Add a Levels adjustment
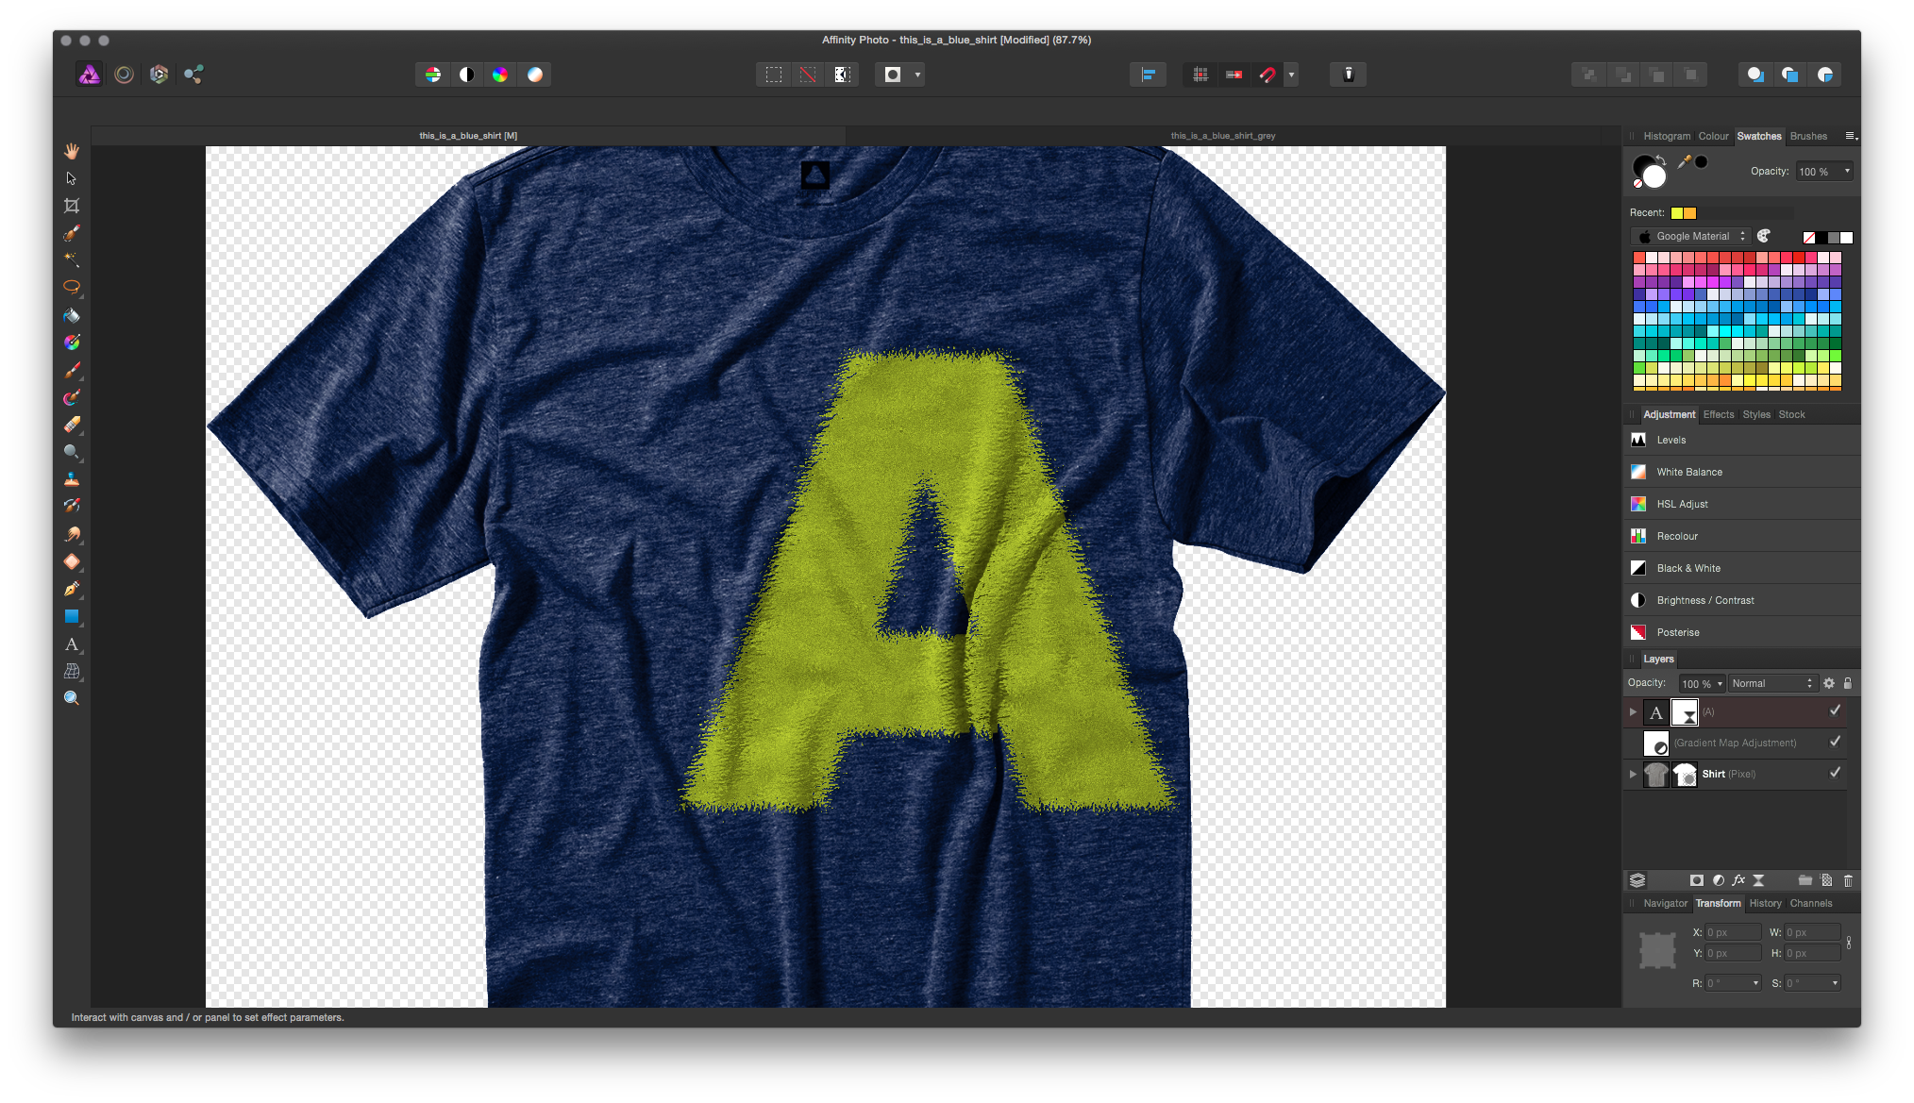Image resolution: width=1914 pixels, height=1103 pixels. (1741, 440)
